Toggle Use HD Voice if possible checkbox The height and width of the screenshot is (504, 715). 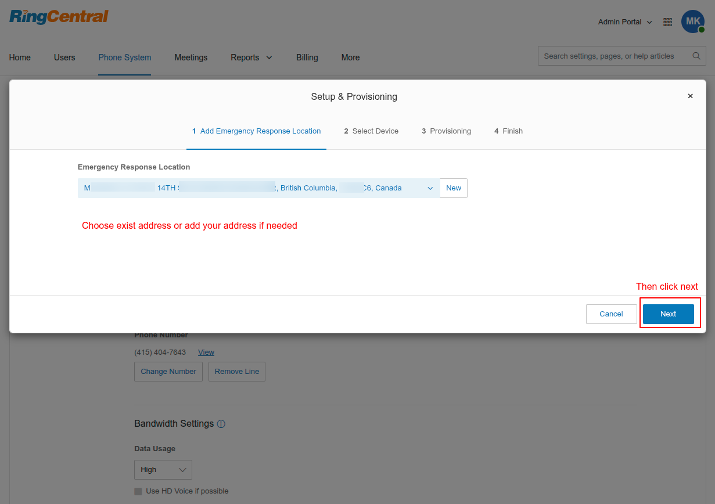(x=138, y=491)
